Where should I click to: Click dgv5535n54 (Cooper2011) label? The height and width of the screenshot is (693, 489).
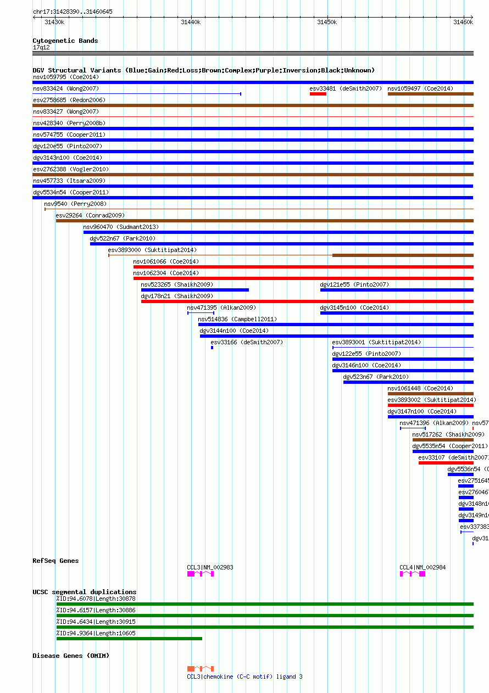coord(451,446)
